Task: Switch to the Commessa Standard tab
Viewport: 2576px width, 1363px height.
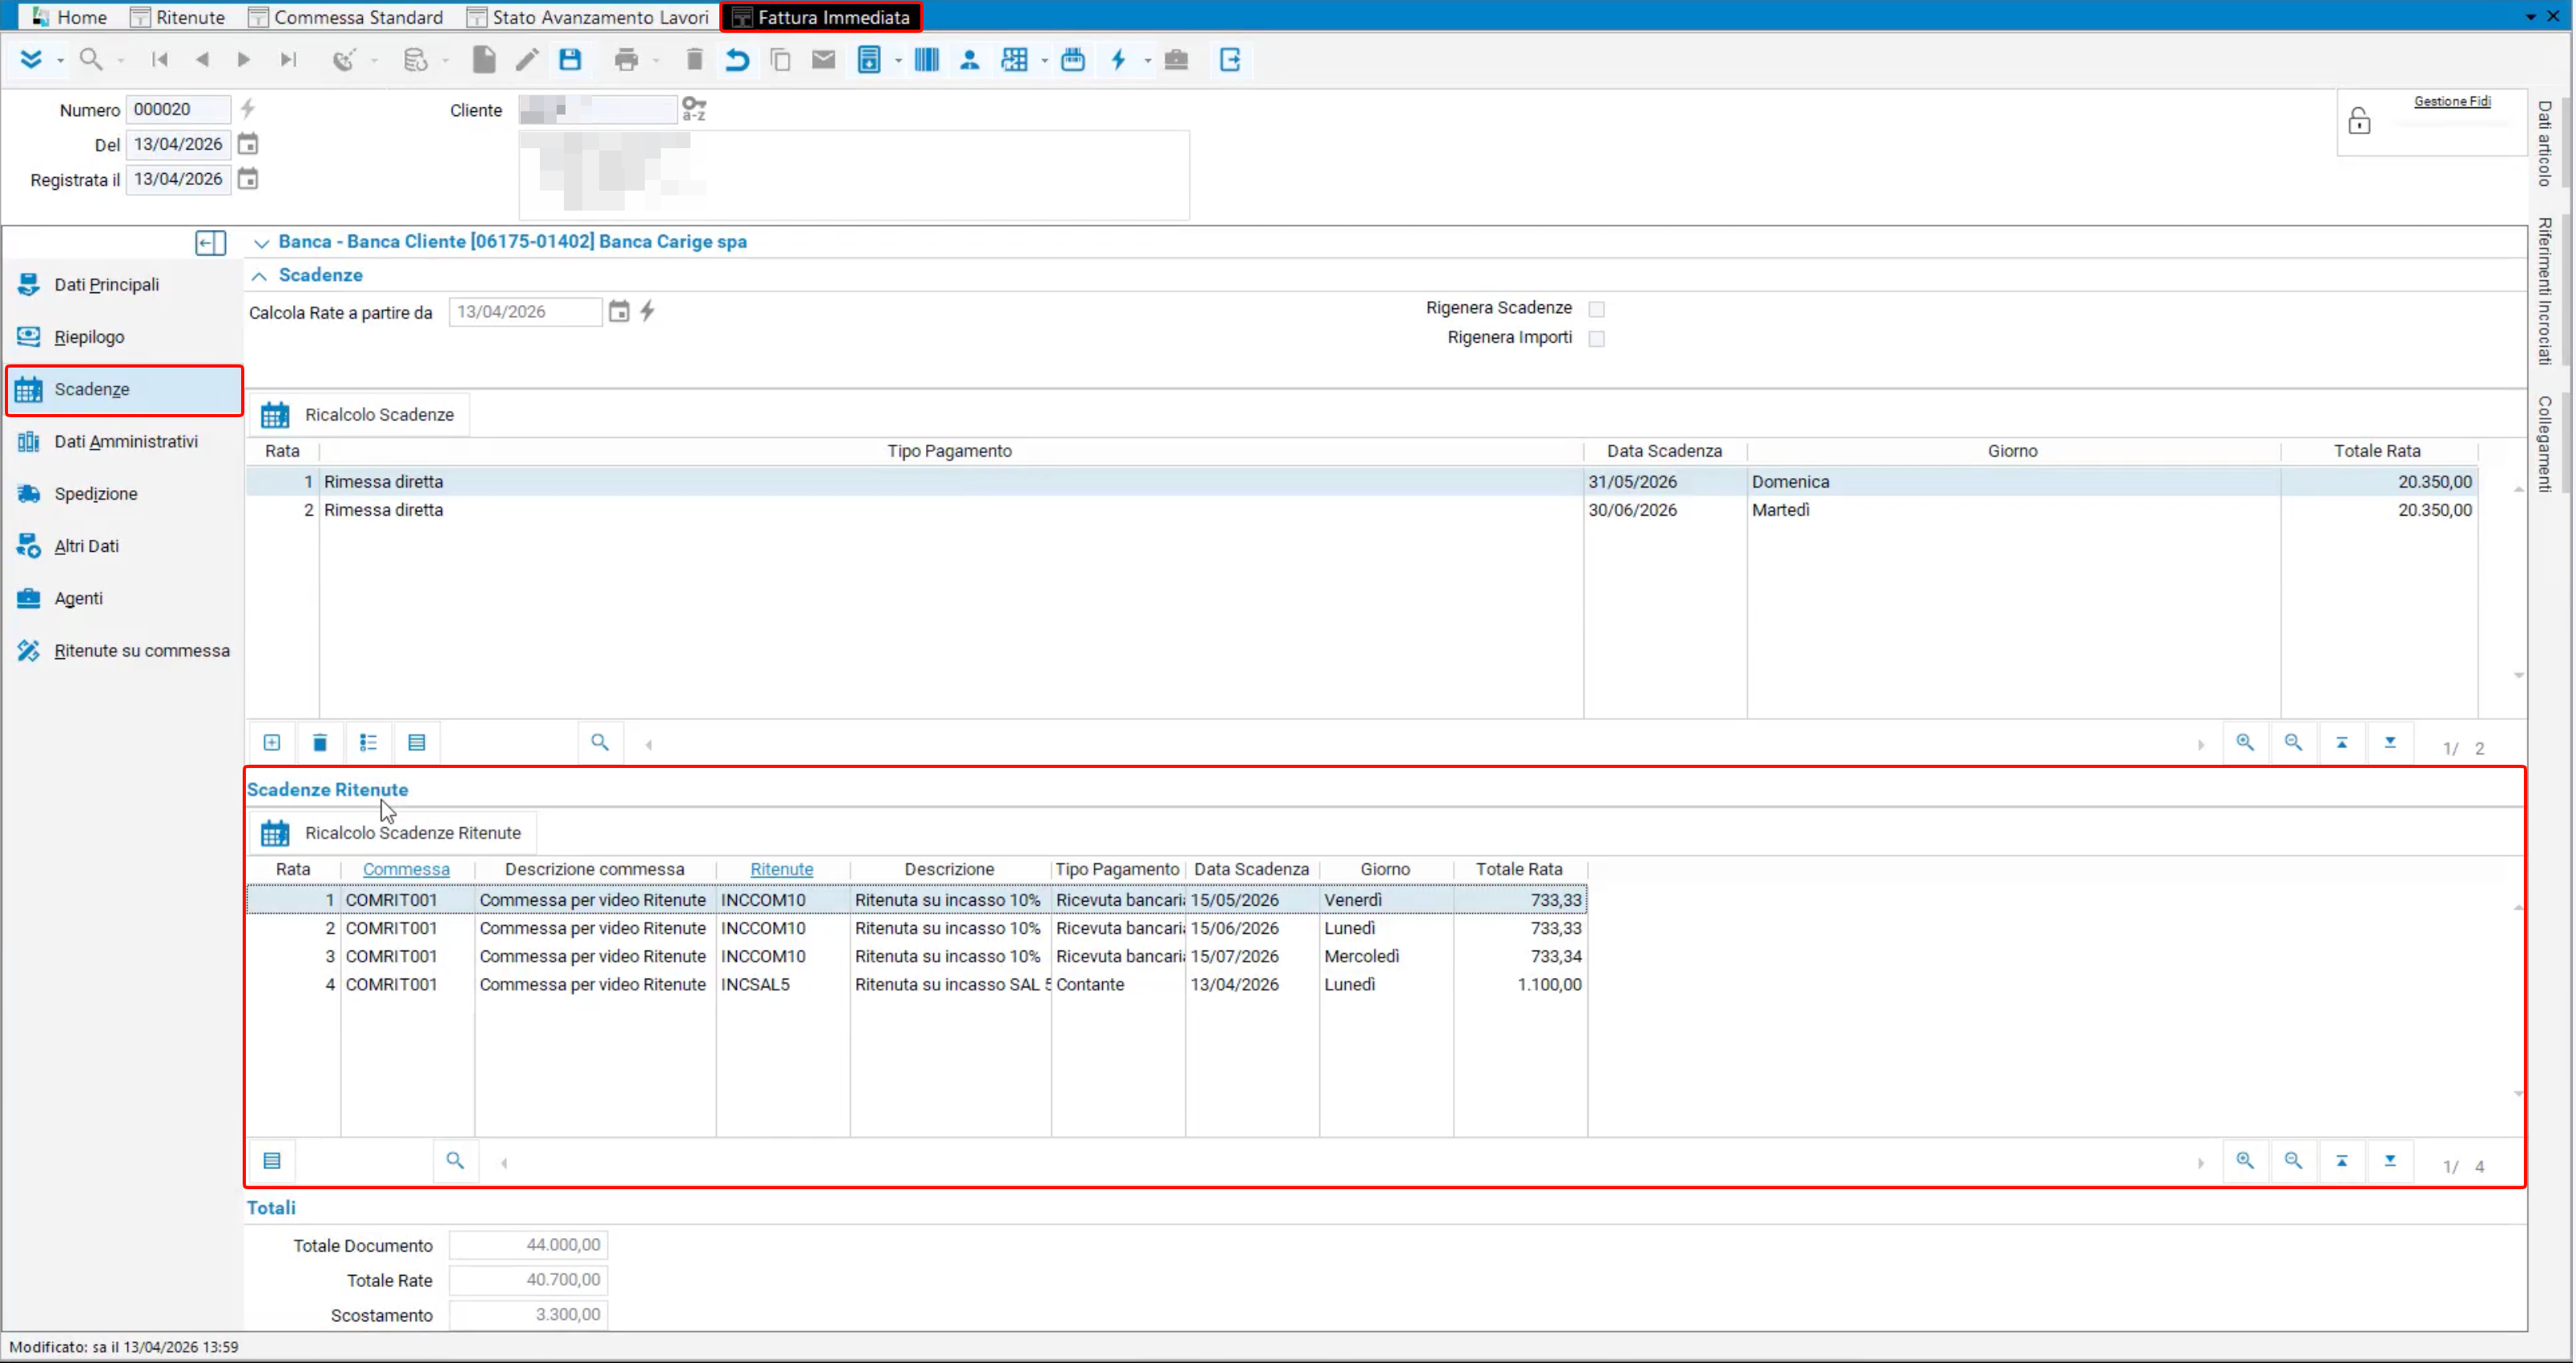Action: (x=346, y=17)
